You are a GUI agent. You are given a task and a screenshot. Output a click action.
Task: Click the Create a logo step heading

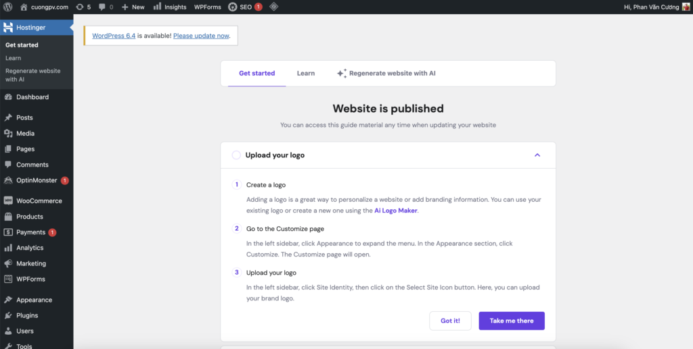pos(266,185)
